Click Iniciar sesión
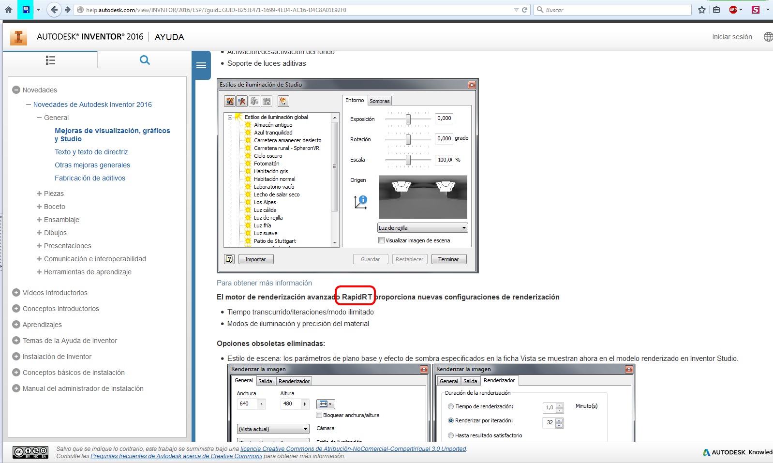Image resolution: width=773 pixels, height=463 pixels. [732, 37]
